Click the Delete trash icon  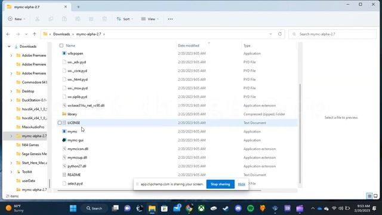(x=104, y=19)
